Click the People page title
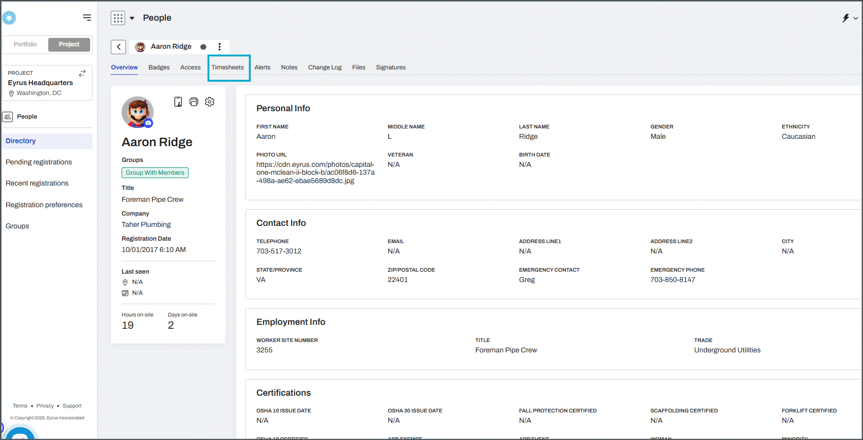 157,18
